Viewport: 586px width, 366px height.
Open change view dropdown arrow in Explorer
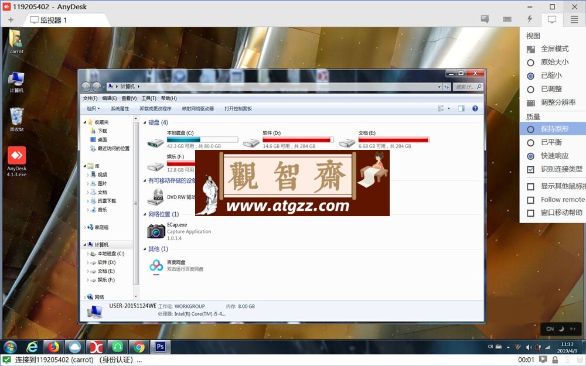(x=449, y=108)
